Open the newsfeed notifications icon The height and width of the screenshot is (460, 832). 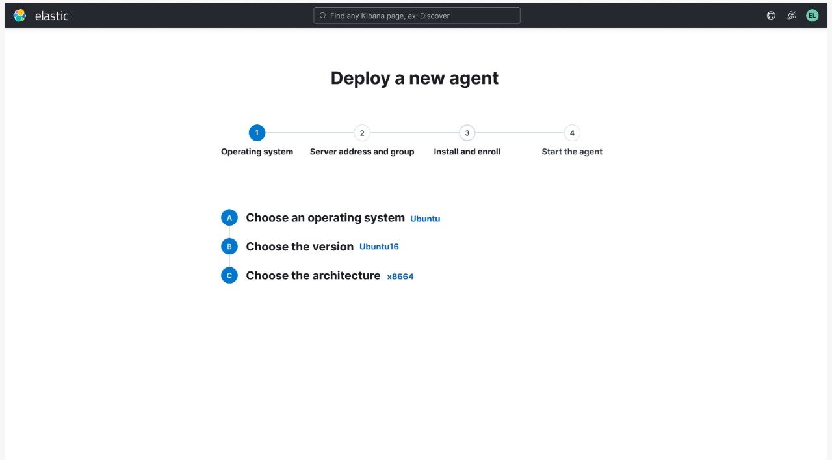point(791,15)
